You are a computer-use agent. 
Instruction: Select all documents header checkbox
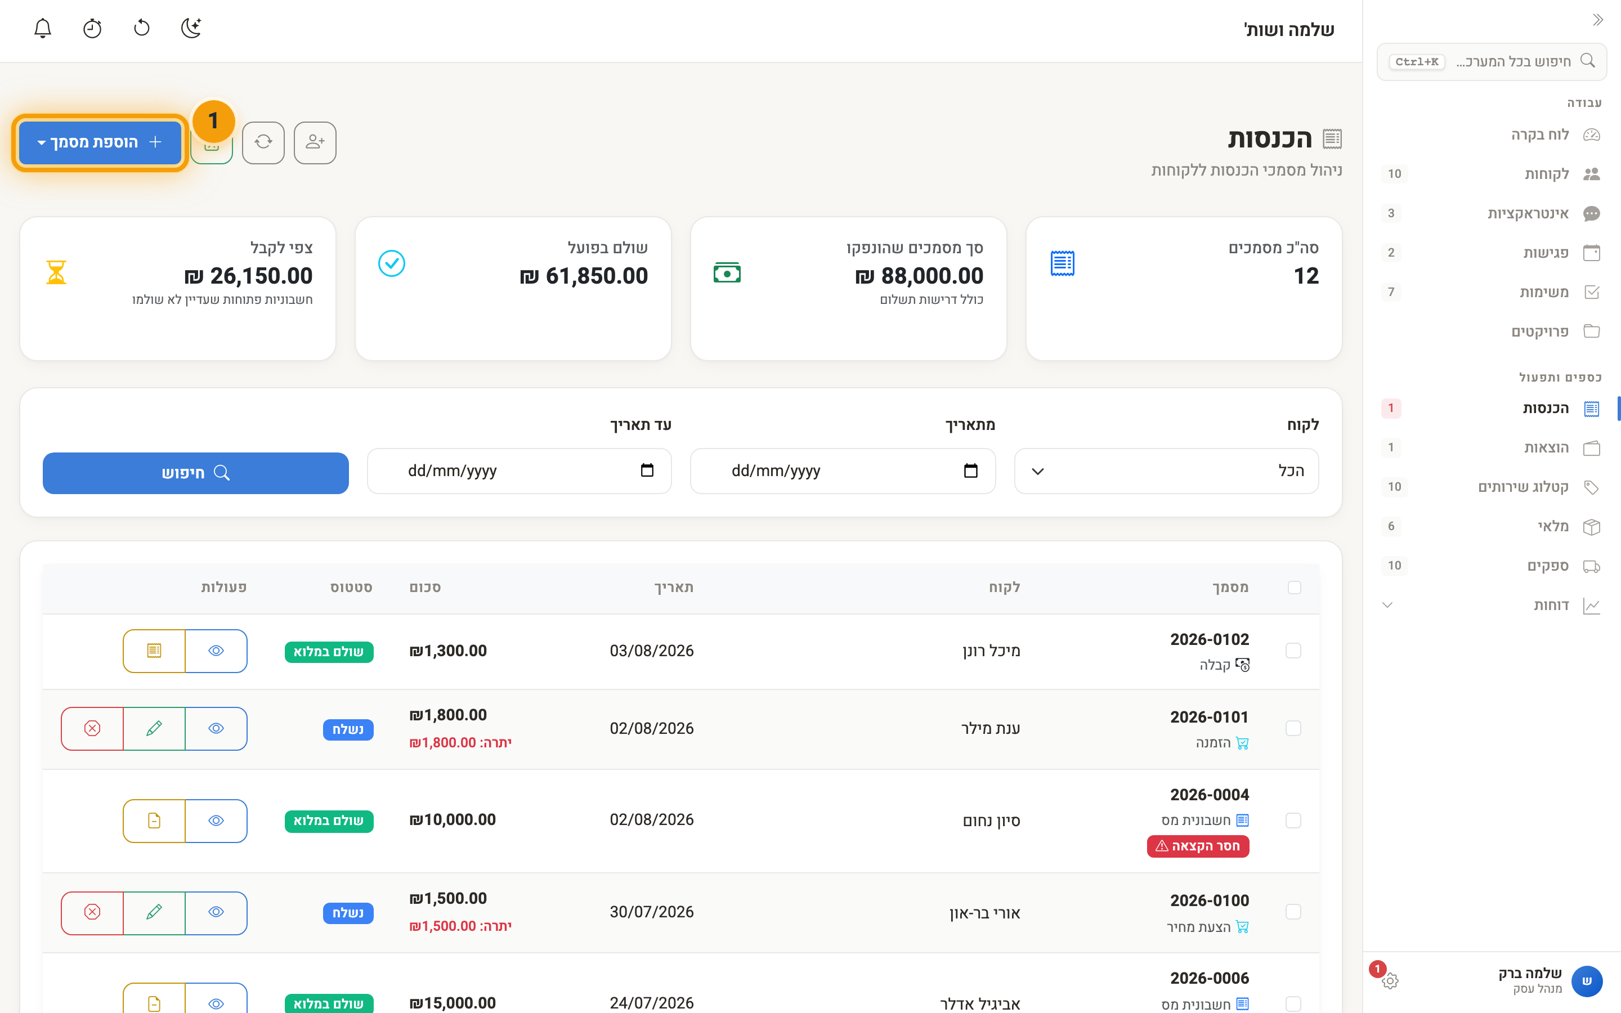click(1294, 588)
